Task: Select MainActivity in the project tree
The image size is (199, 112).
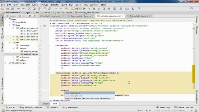Action: [x=32, y=31]
